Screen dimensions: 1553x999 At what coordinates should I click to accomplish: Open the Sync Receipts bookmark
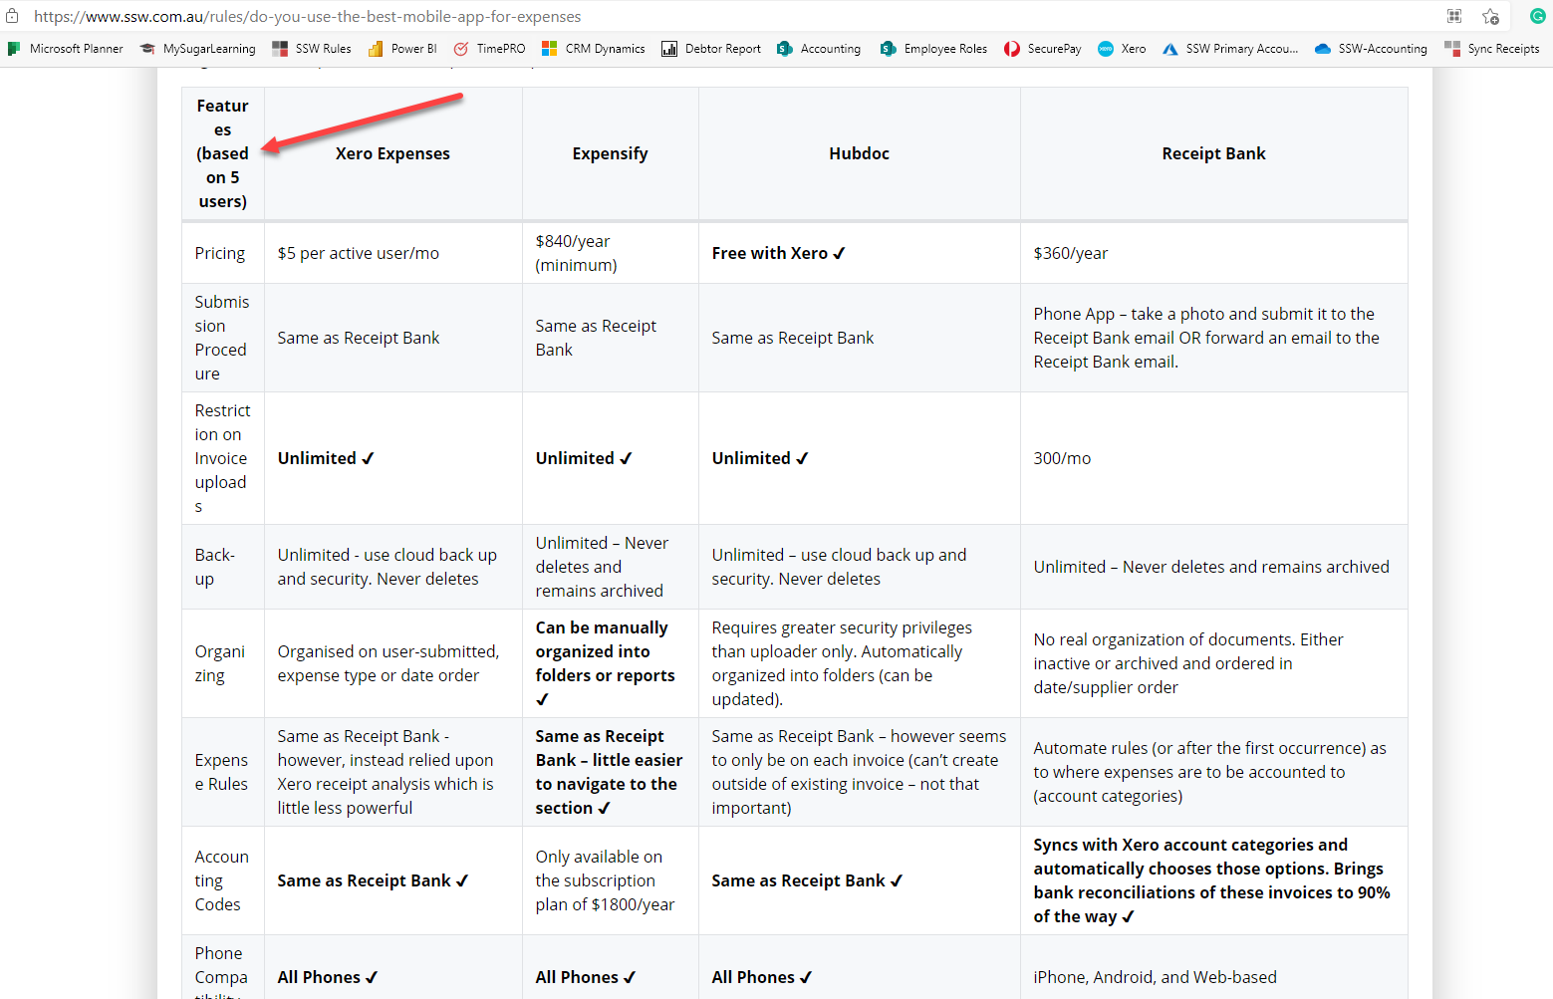(1492, 48)
